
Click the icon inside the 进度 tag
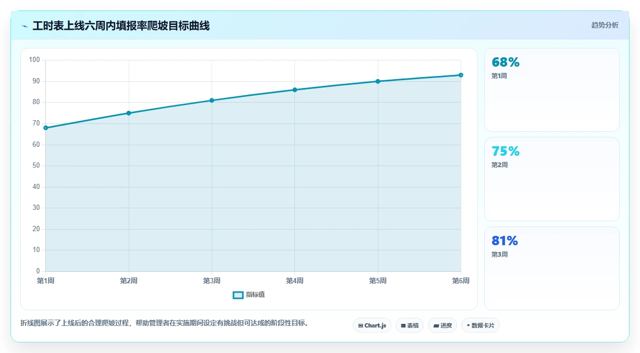[x=436, y=325]
